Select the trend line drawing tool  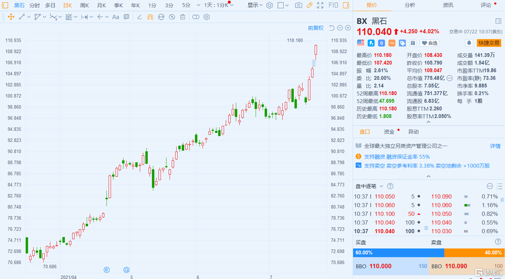pos(22,17)
